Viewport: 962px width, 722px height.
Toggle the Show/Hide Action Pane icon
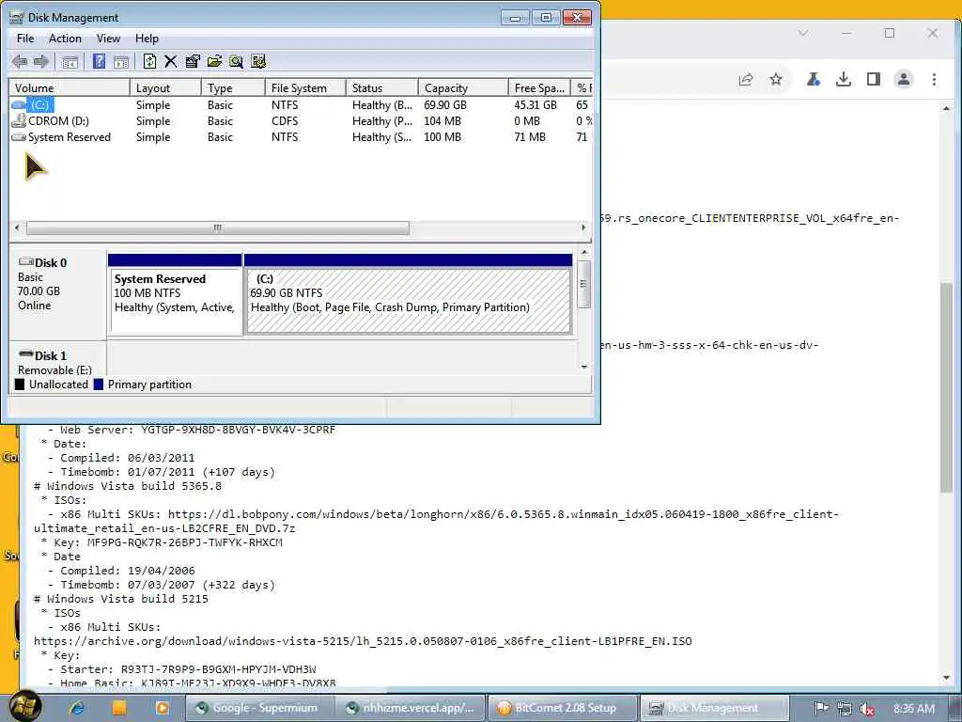coord(121,61)
